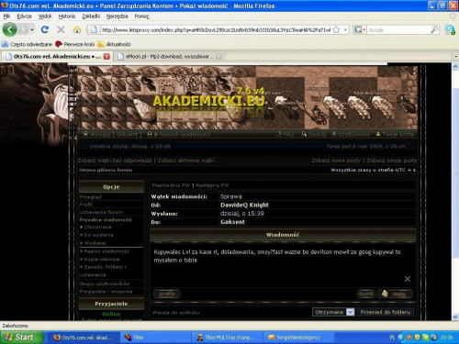Click the Przenieś do folderu button

pos(386,312)
